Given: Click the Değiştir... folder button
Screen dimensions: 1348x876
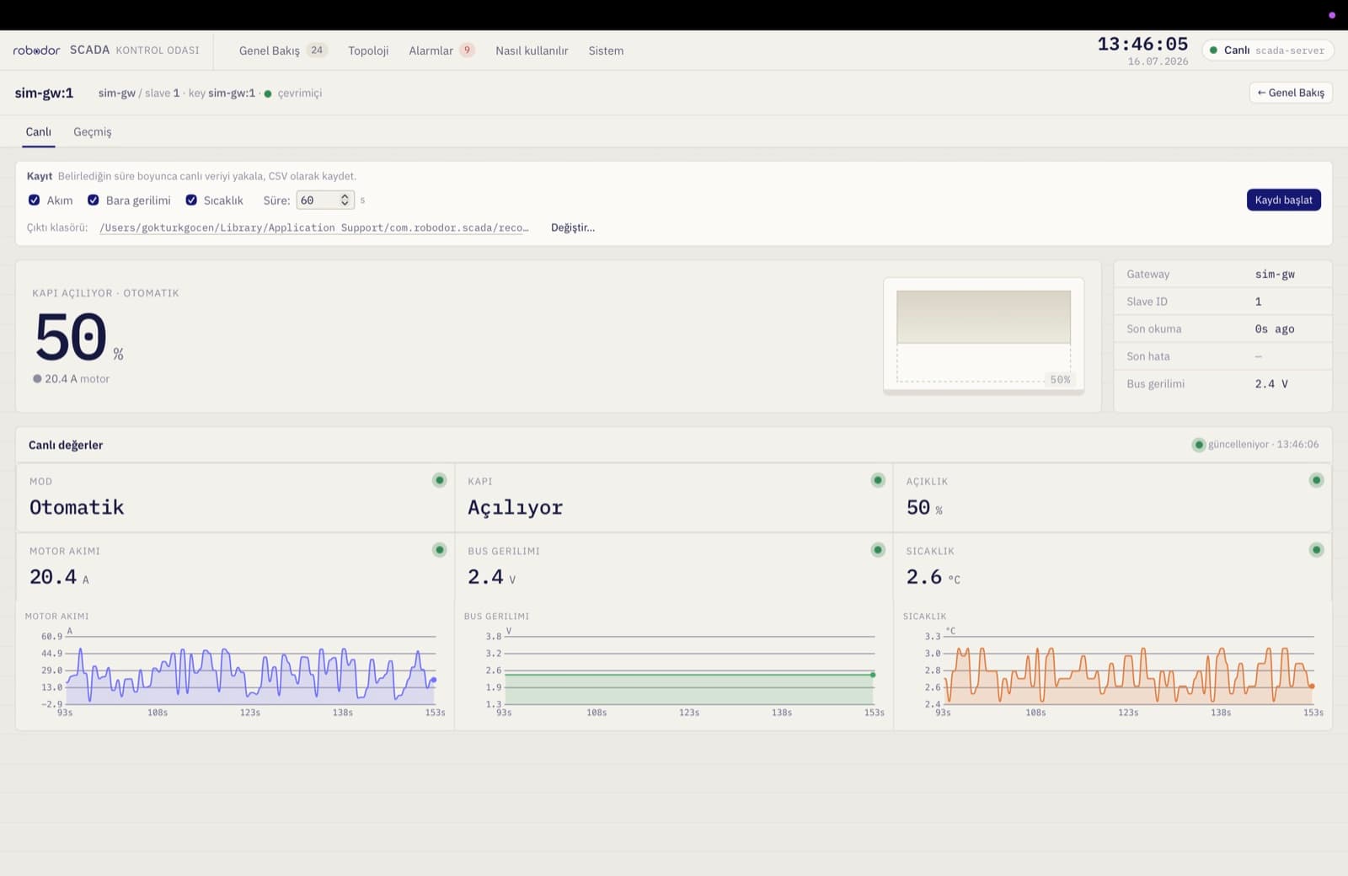Looking at the screenshot, I should coord(573,227).
